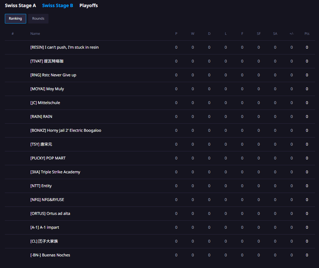
Task: Open the Swiss Stage A tab
Action: (20, 5)
